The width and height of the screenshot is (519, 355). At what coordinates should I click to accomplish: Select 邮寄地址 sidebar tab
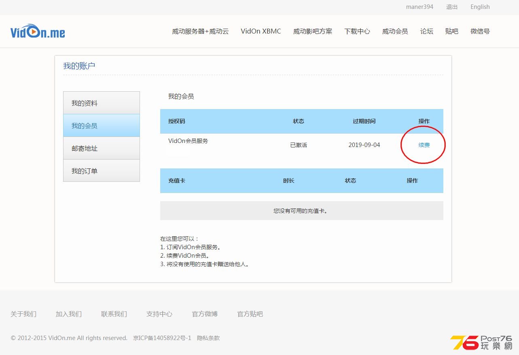point(102,148)
